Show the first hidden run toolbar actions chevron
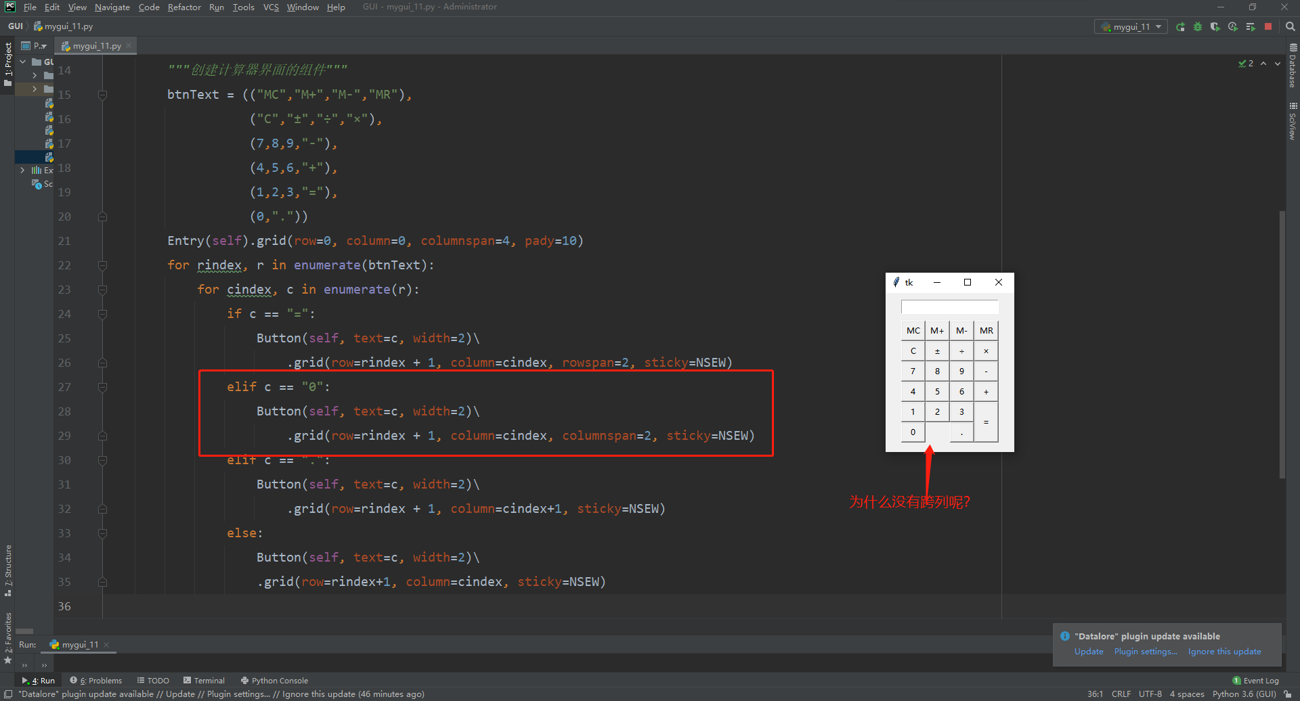This screenshot has height=701, width=1300. [x=25, y=666]
